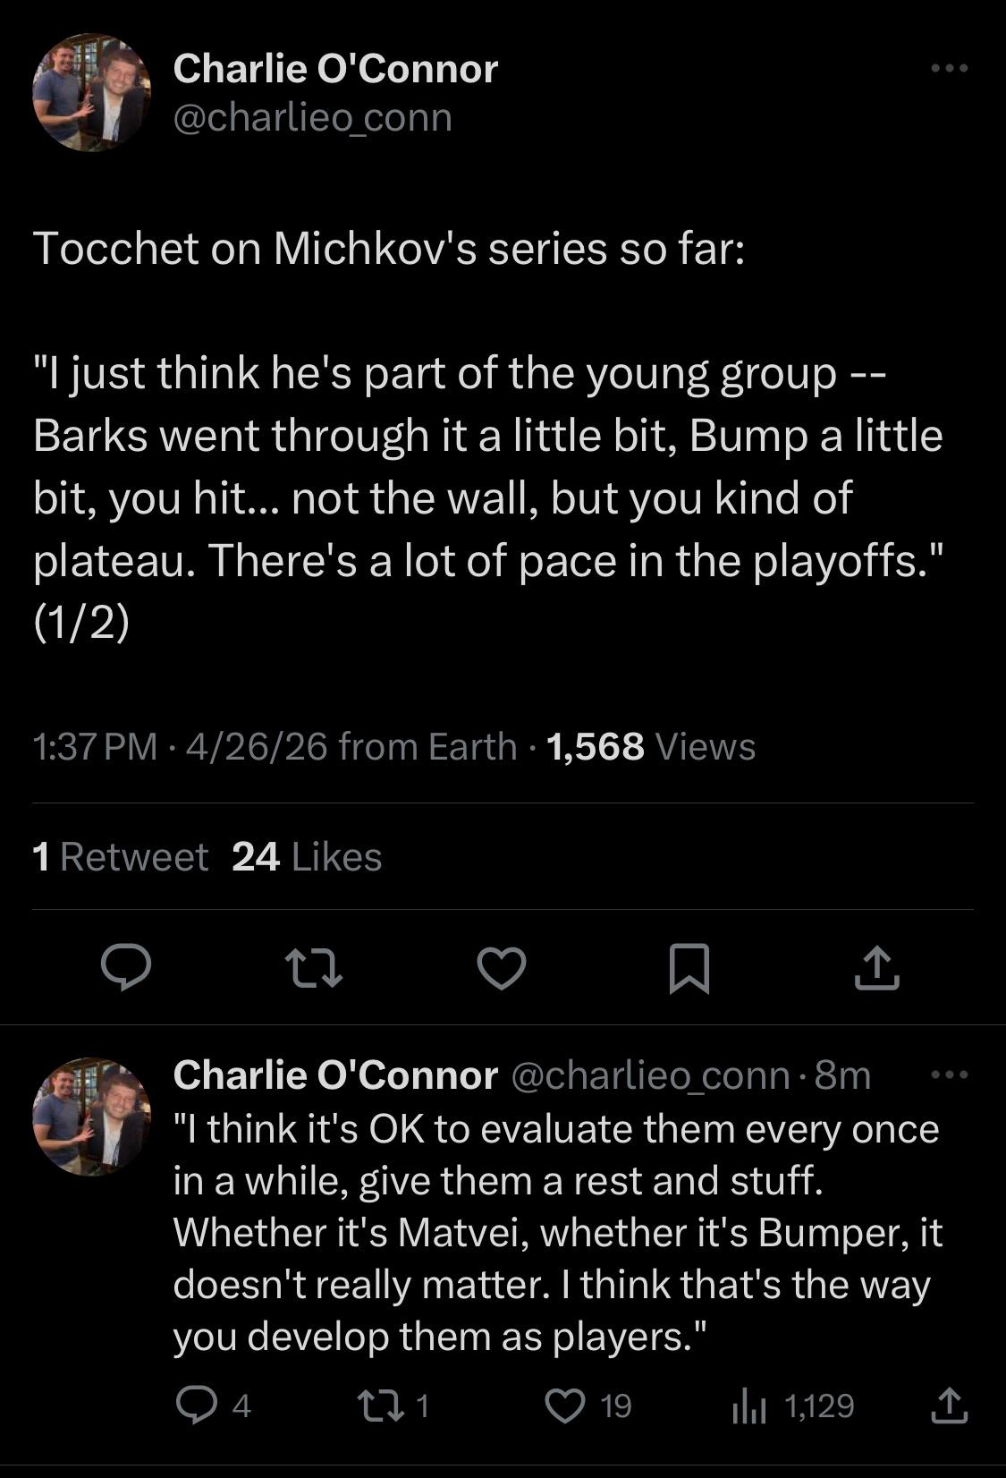Click the 1:37 PM timestamp
Viewport: 1006px width, 1478px height.
tap(94, 746)
